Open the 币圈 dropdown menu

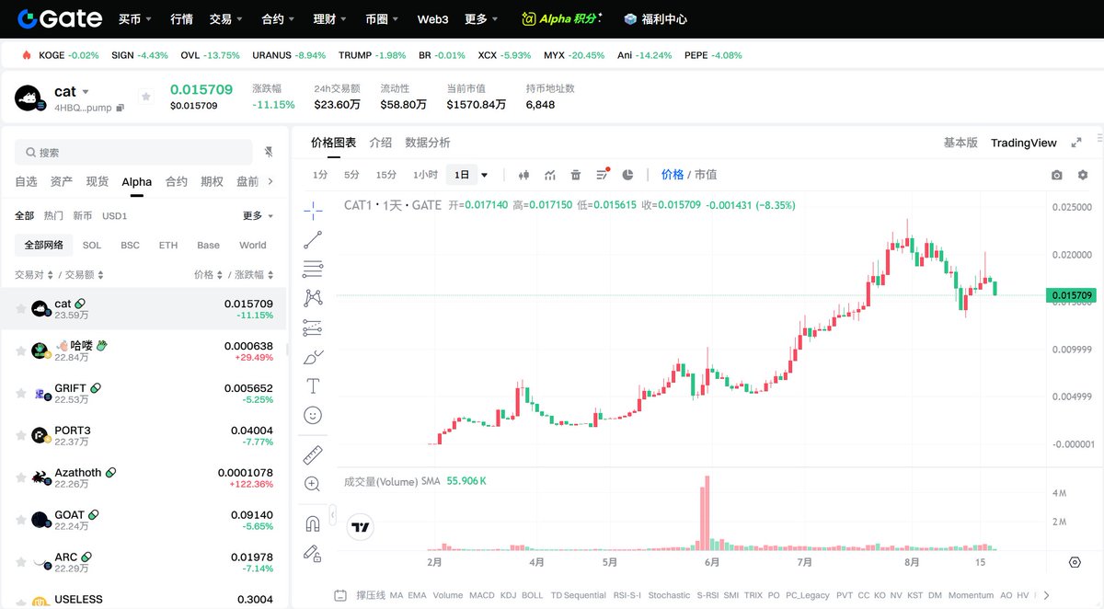pos(383,18)
